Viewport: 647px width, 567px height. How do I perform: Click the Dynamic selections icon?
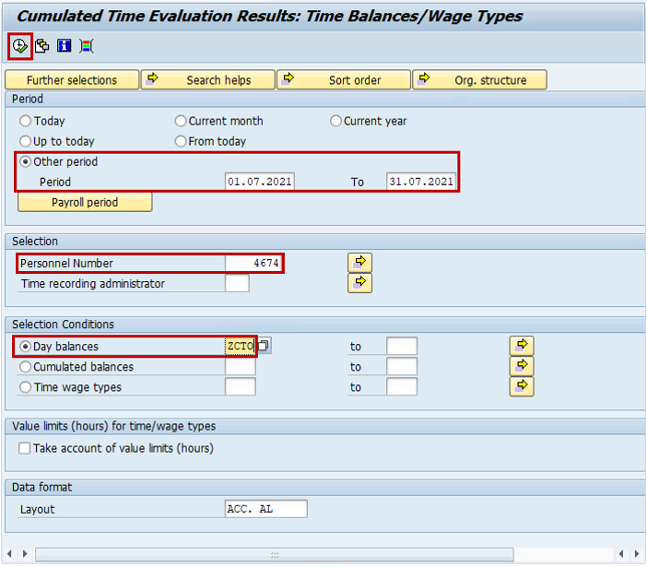(87, 46)
